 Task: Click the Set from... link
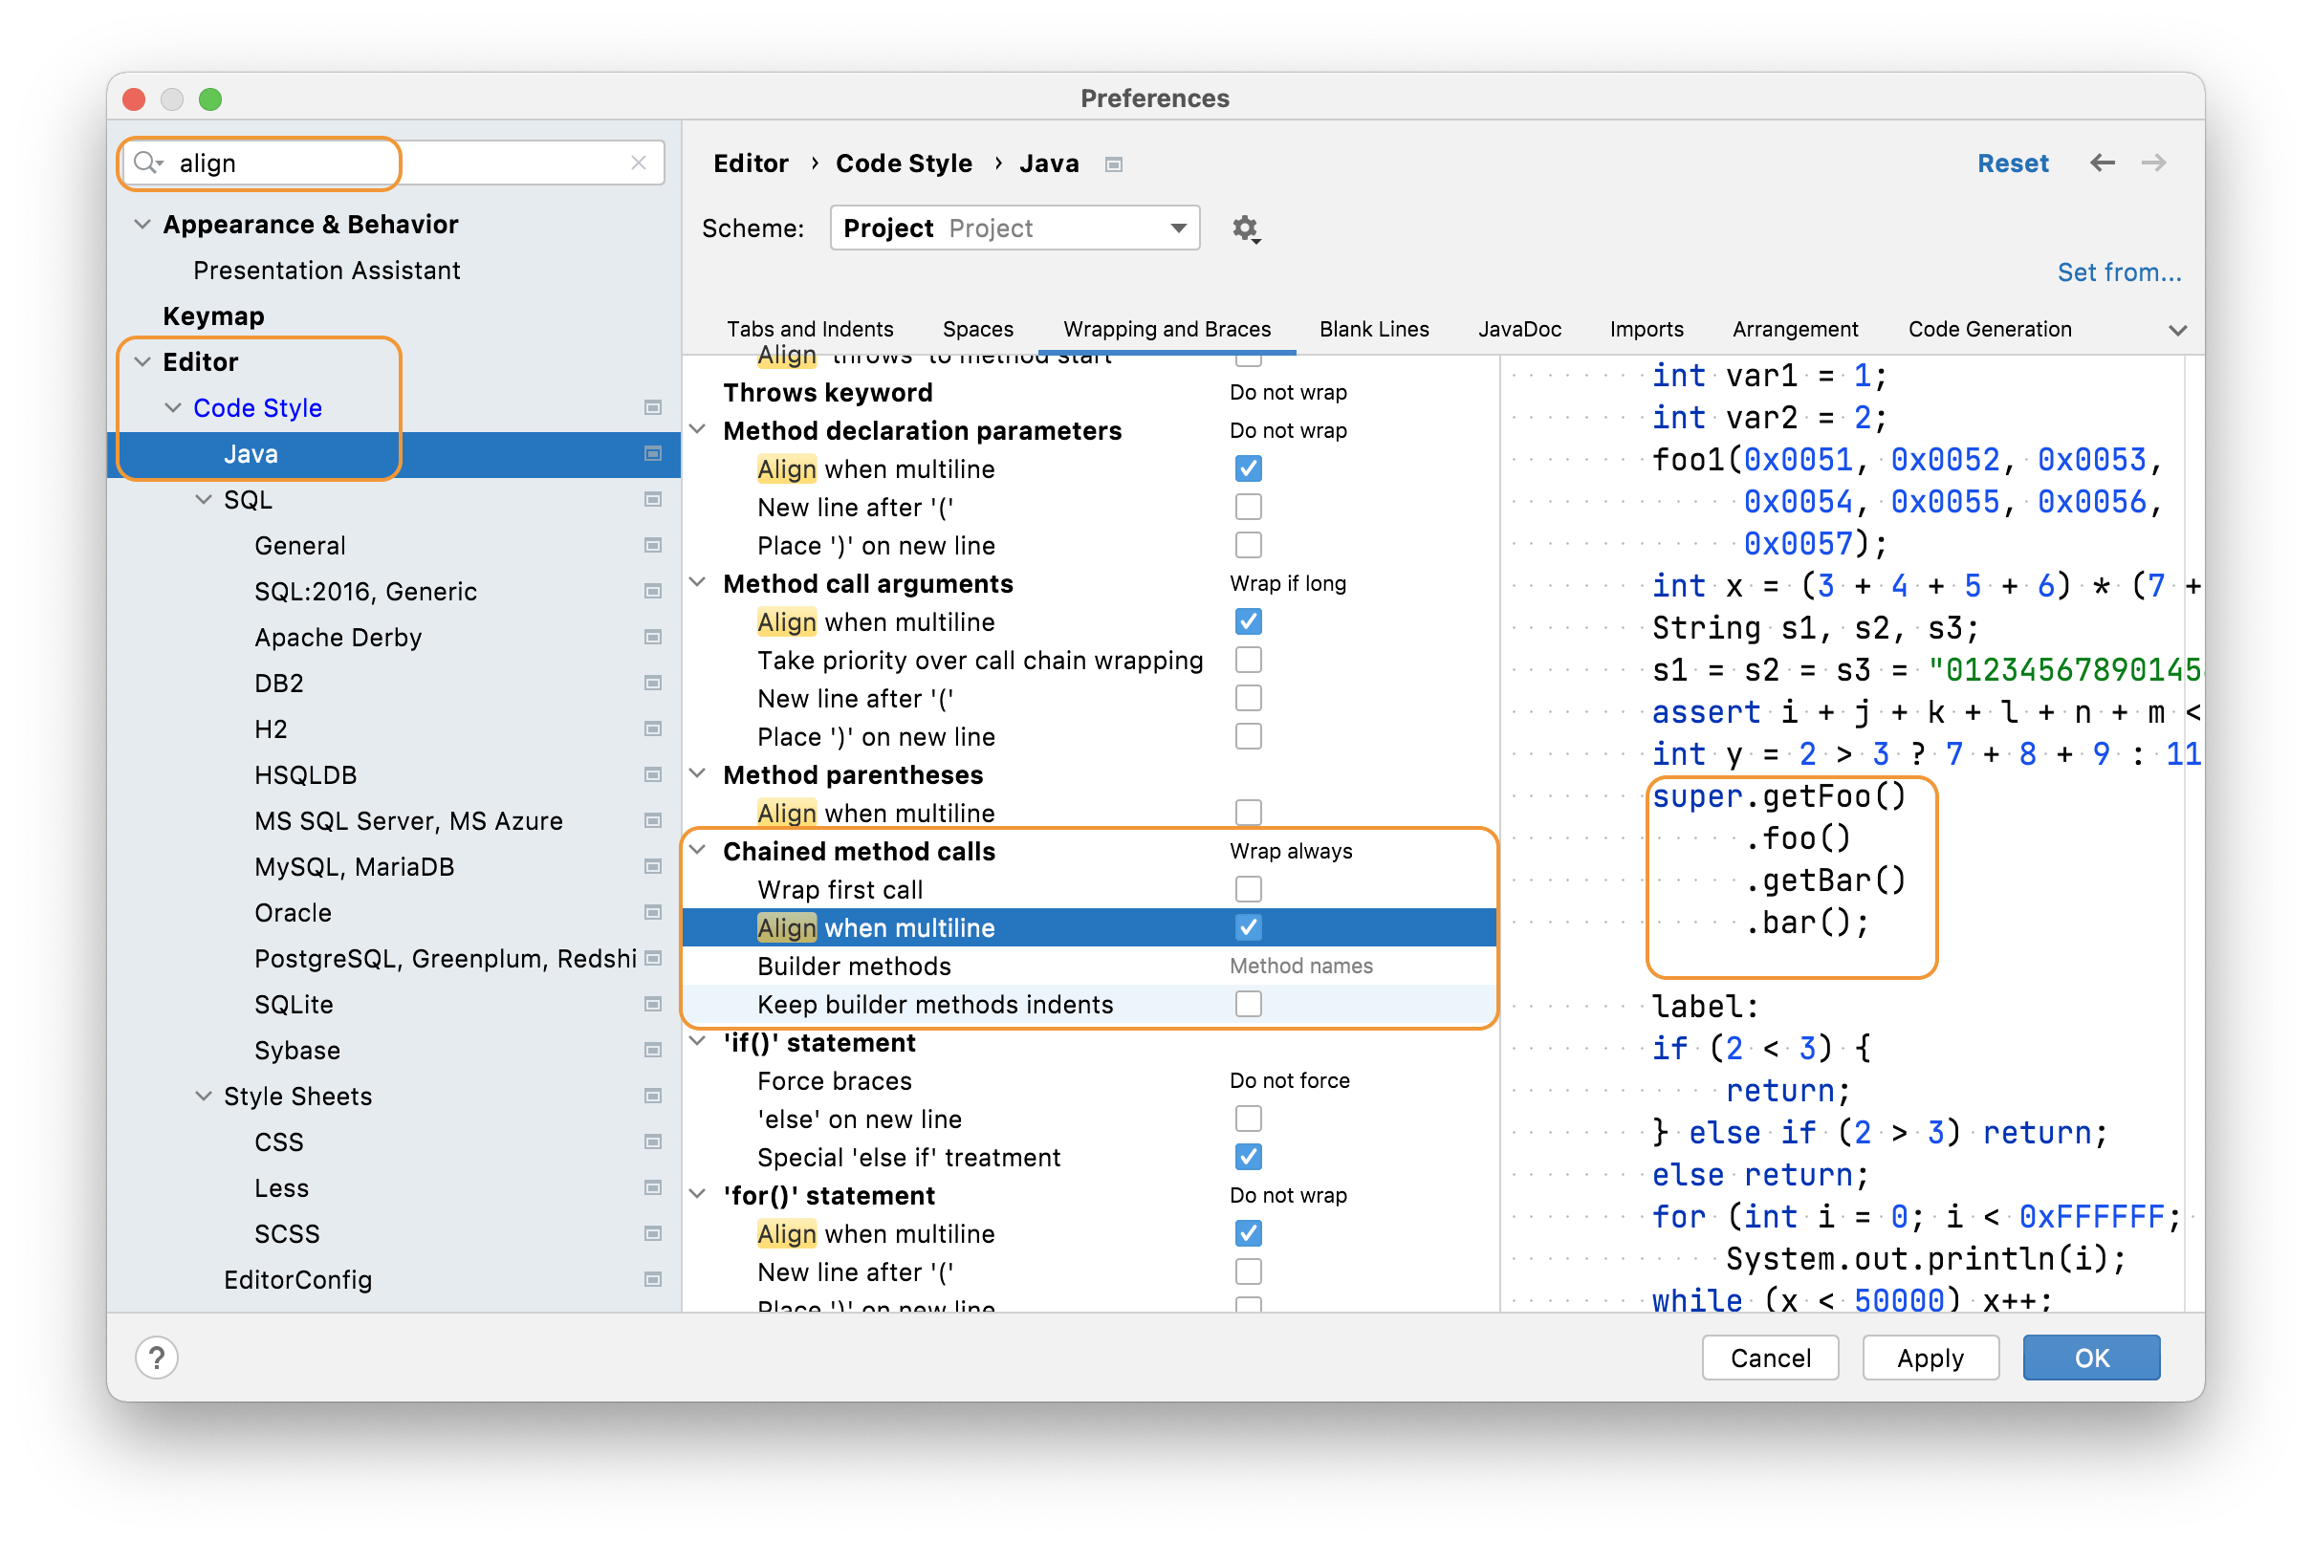click(2118, 272)
